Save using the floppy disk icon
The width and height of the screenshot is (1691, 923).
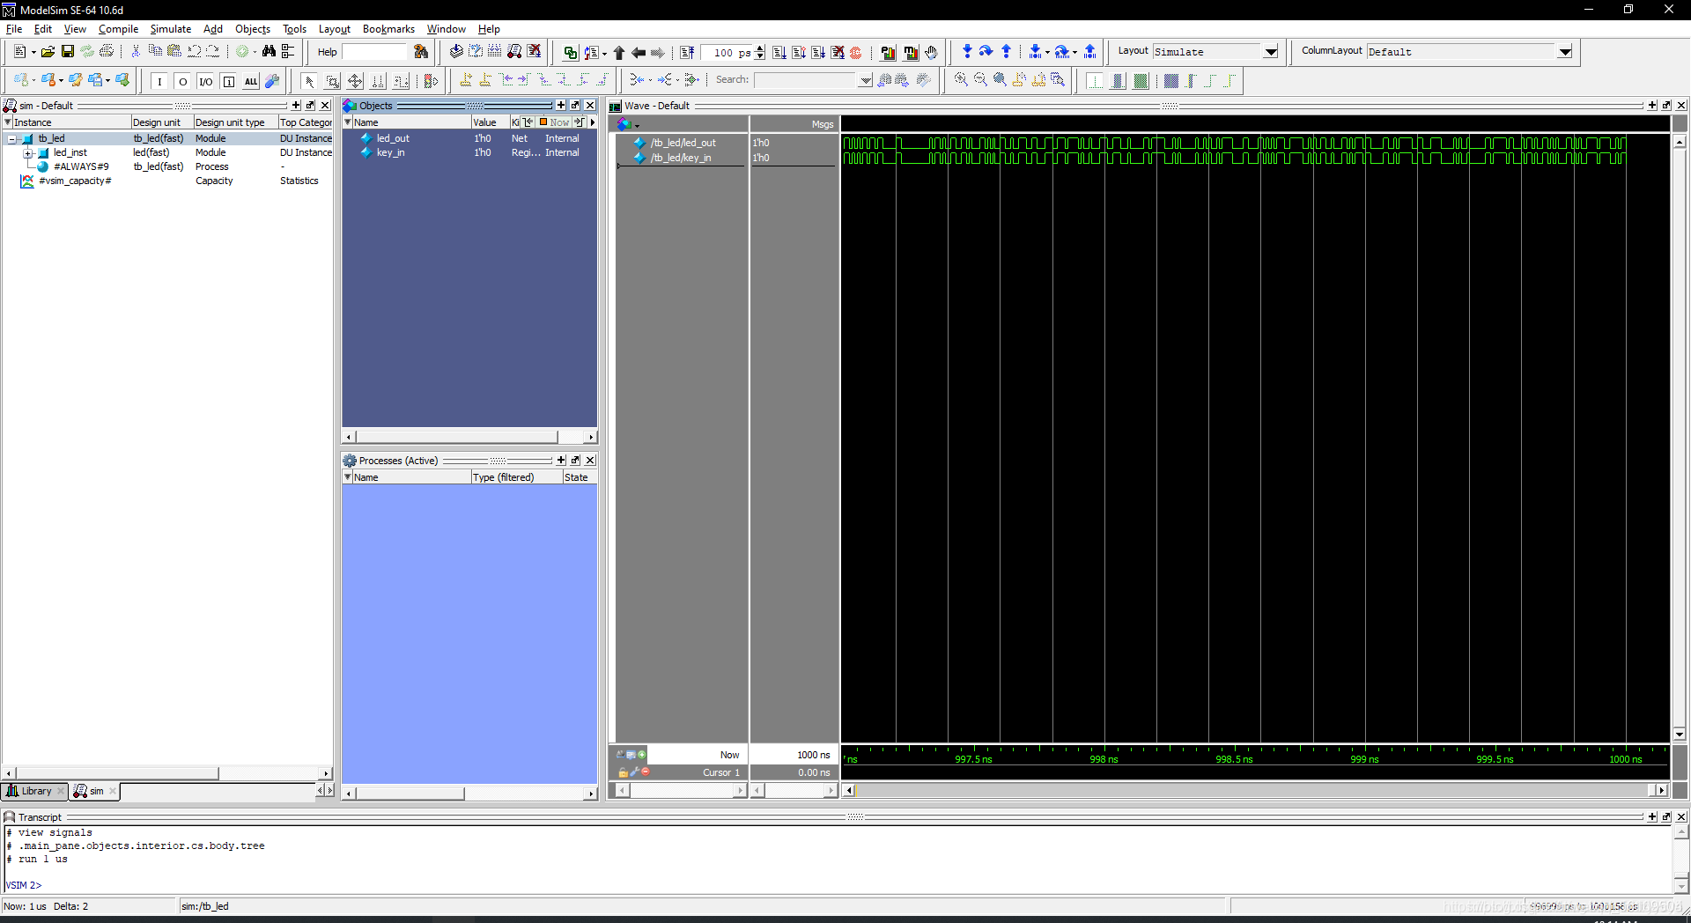tap(67, 52)
